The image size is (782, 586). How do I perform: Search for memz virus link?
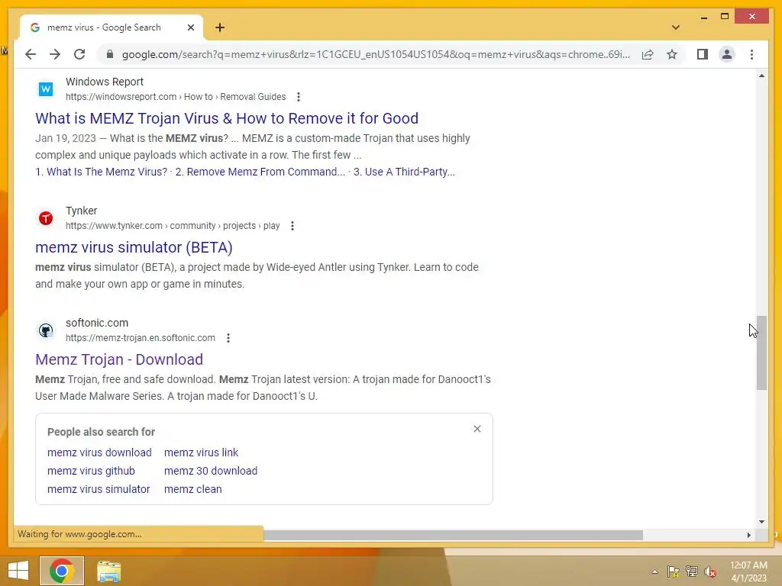pos(201,452)
